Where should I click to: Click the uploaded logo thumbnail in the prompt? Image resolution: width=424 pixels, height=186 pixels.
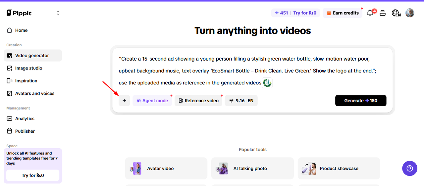pos(267,83)
